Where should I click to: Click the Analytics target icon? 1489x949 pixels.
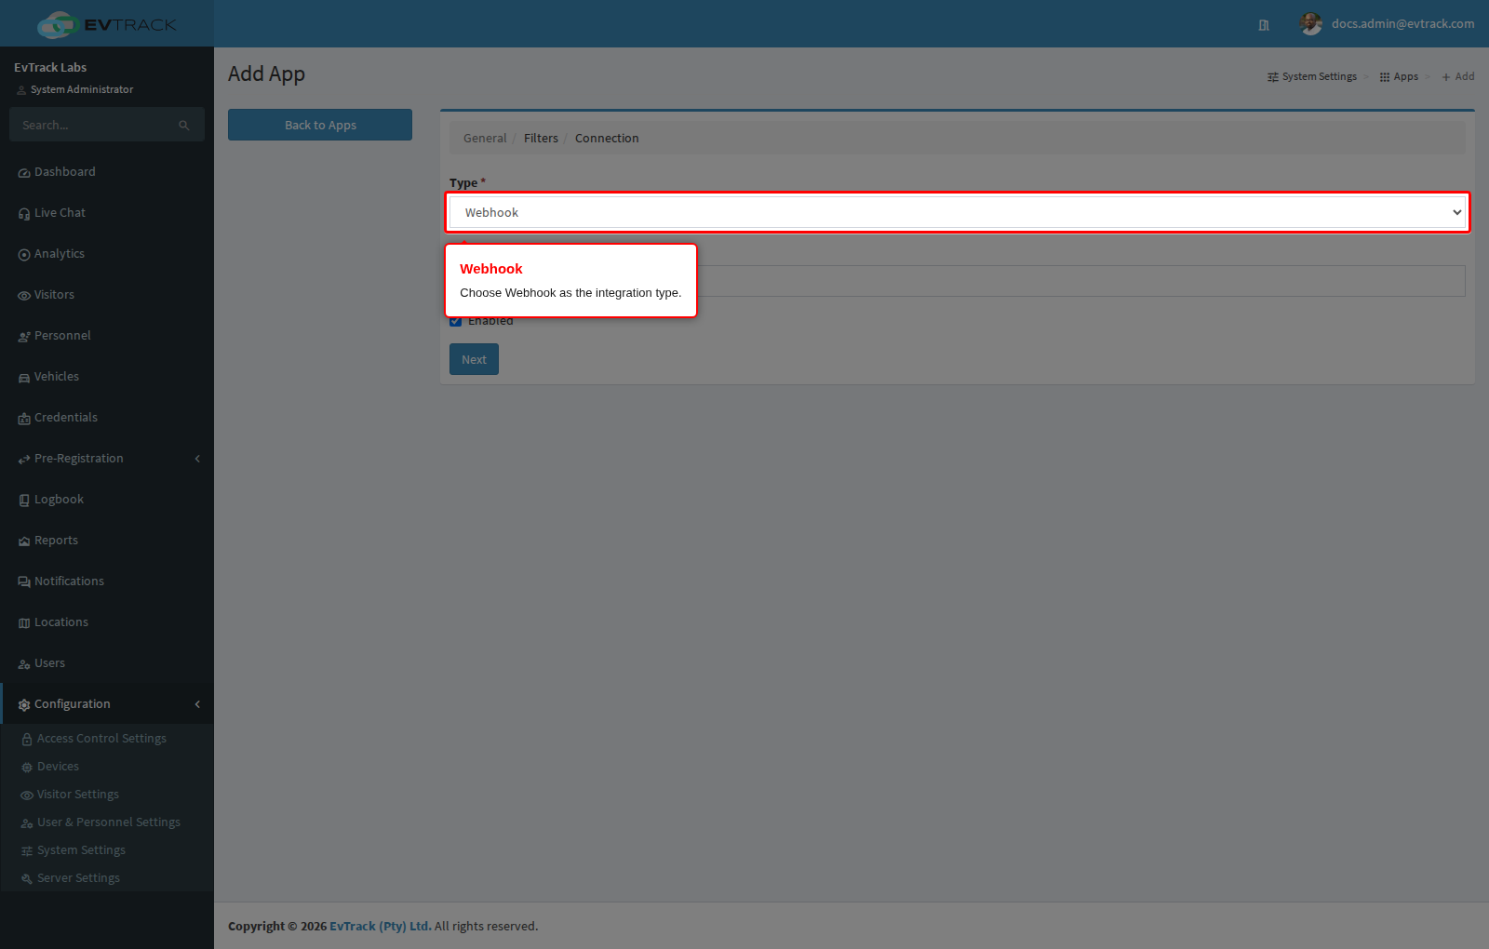[24, 255]
